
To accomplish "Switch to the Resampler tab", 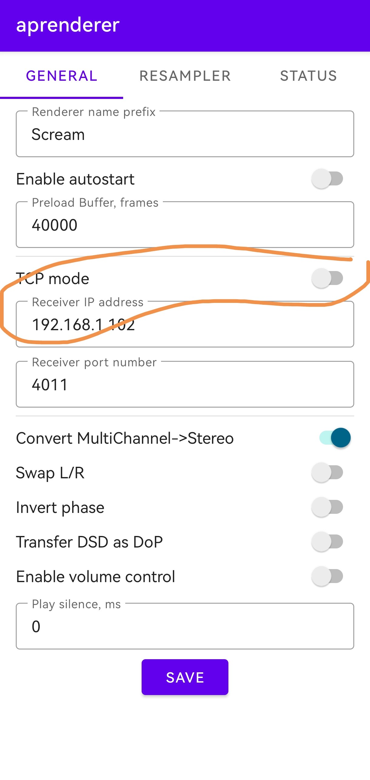I will tap(185, 76).
